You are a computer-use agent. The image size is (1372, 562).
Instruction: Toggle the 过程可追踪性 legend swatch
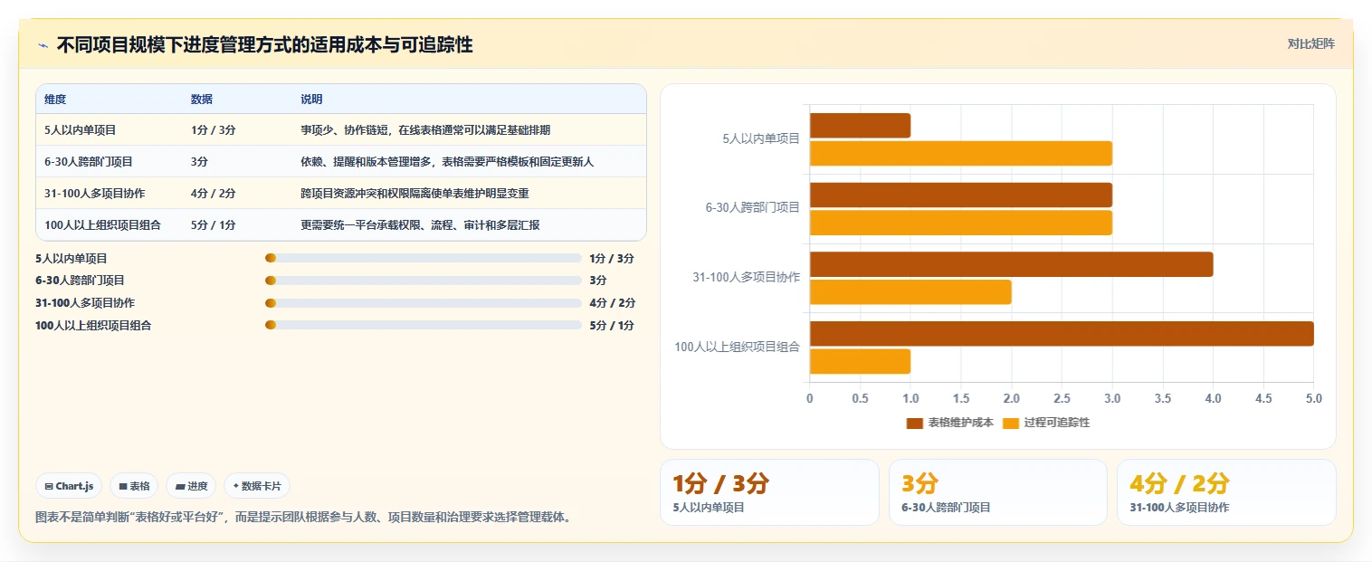(1011, 423)
